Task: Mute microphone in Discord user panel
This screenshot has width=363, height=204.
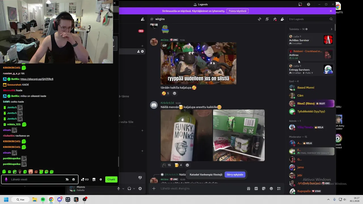Action: pos(119,188)
